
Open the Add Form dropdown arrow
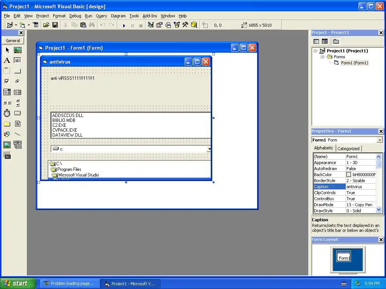[x=29, y=25]
